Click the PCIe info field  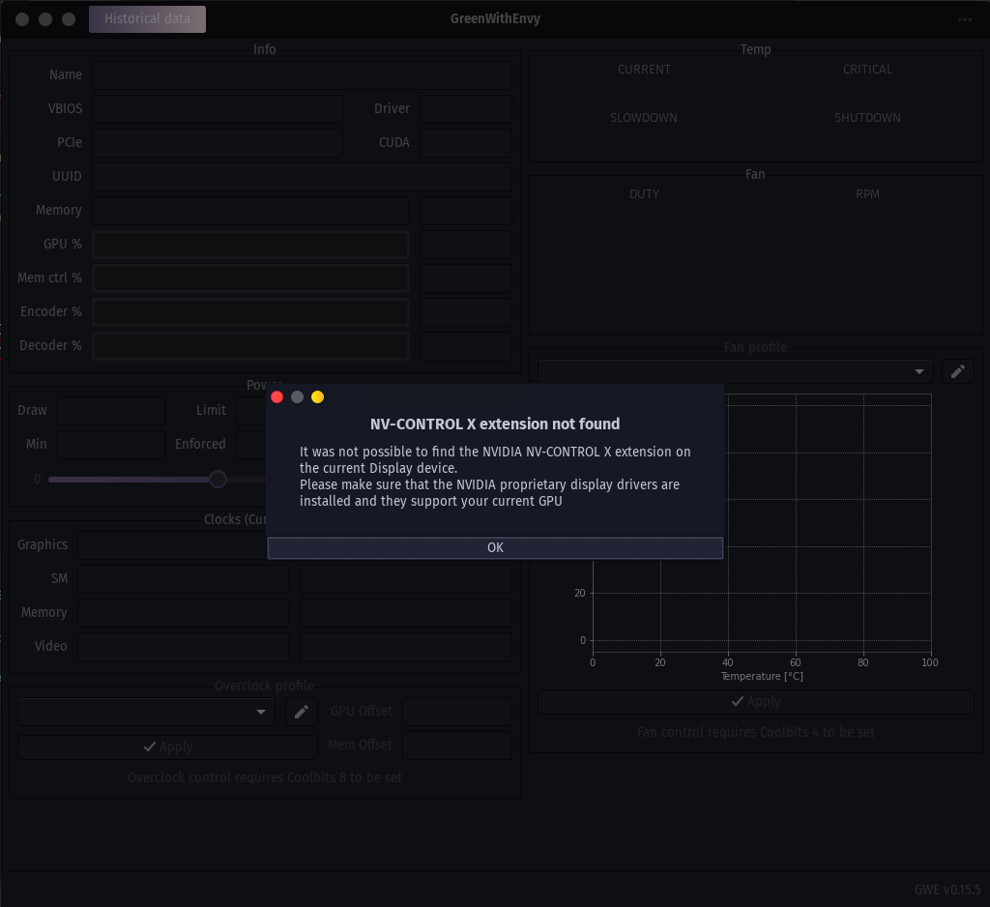218,143
